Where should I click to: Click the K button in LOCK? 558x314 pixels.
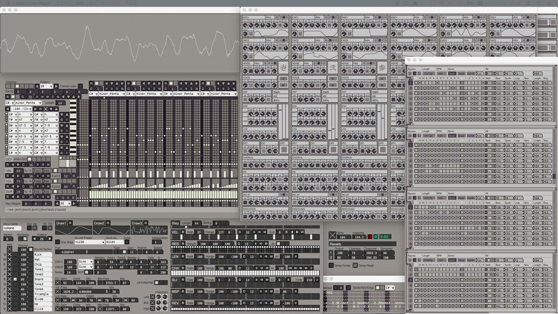(x=72, y=198)
